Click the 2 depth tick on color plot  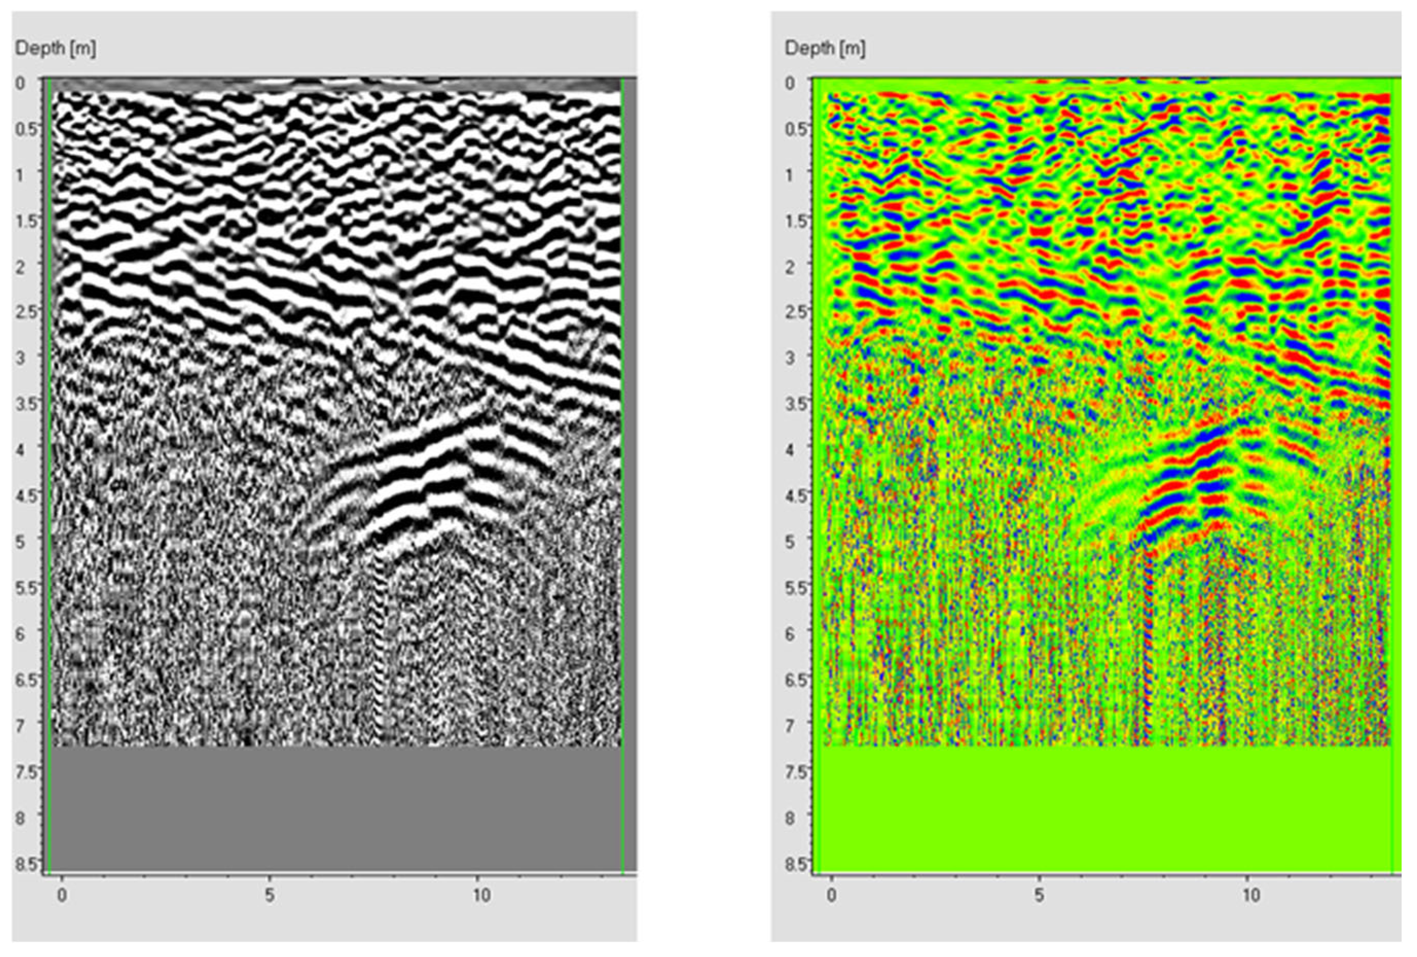pyautogui.click(x=791, y=267)
